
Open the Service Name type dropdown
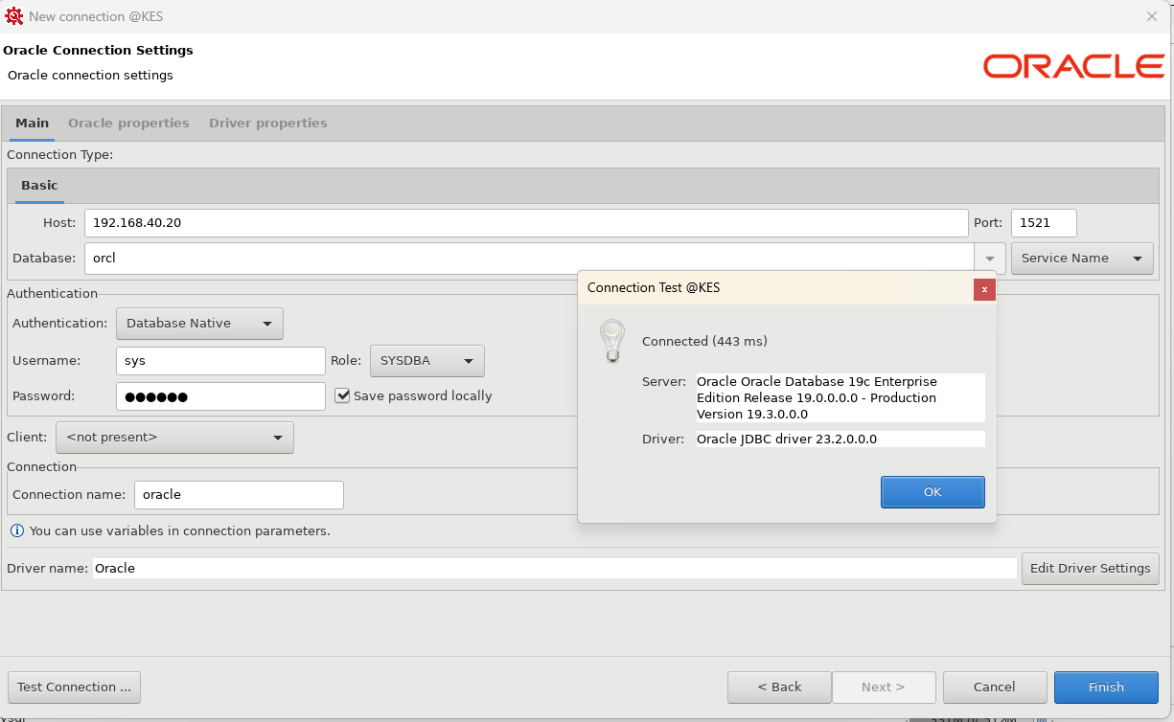1081,259
